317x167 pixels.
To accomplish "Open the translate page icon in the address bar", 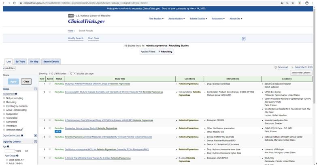I will coord(282,3).
